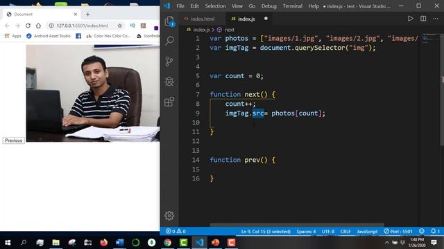Change line ending via CRLF status
444x249 pixels.
[x=345, y=231]
